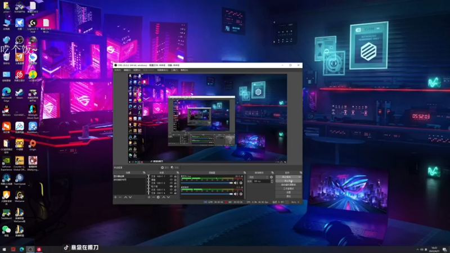The width and height of the screenshot is (450, 253).
Task: Open the 视图 (View) menu in OBS
Action: coord(137,70)
